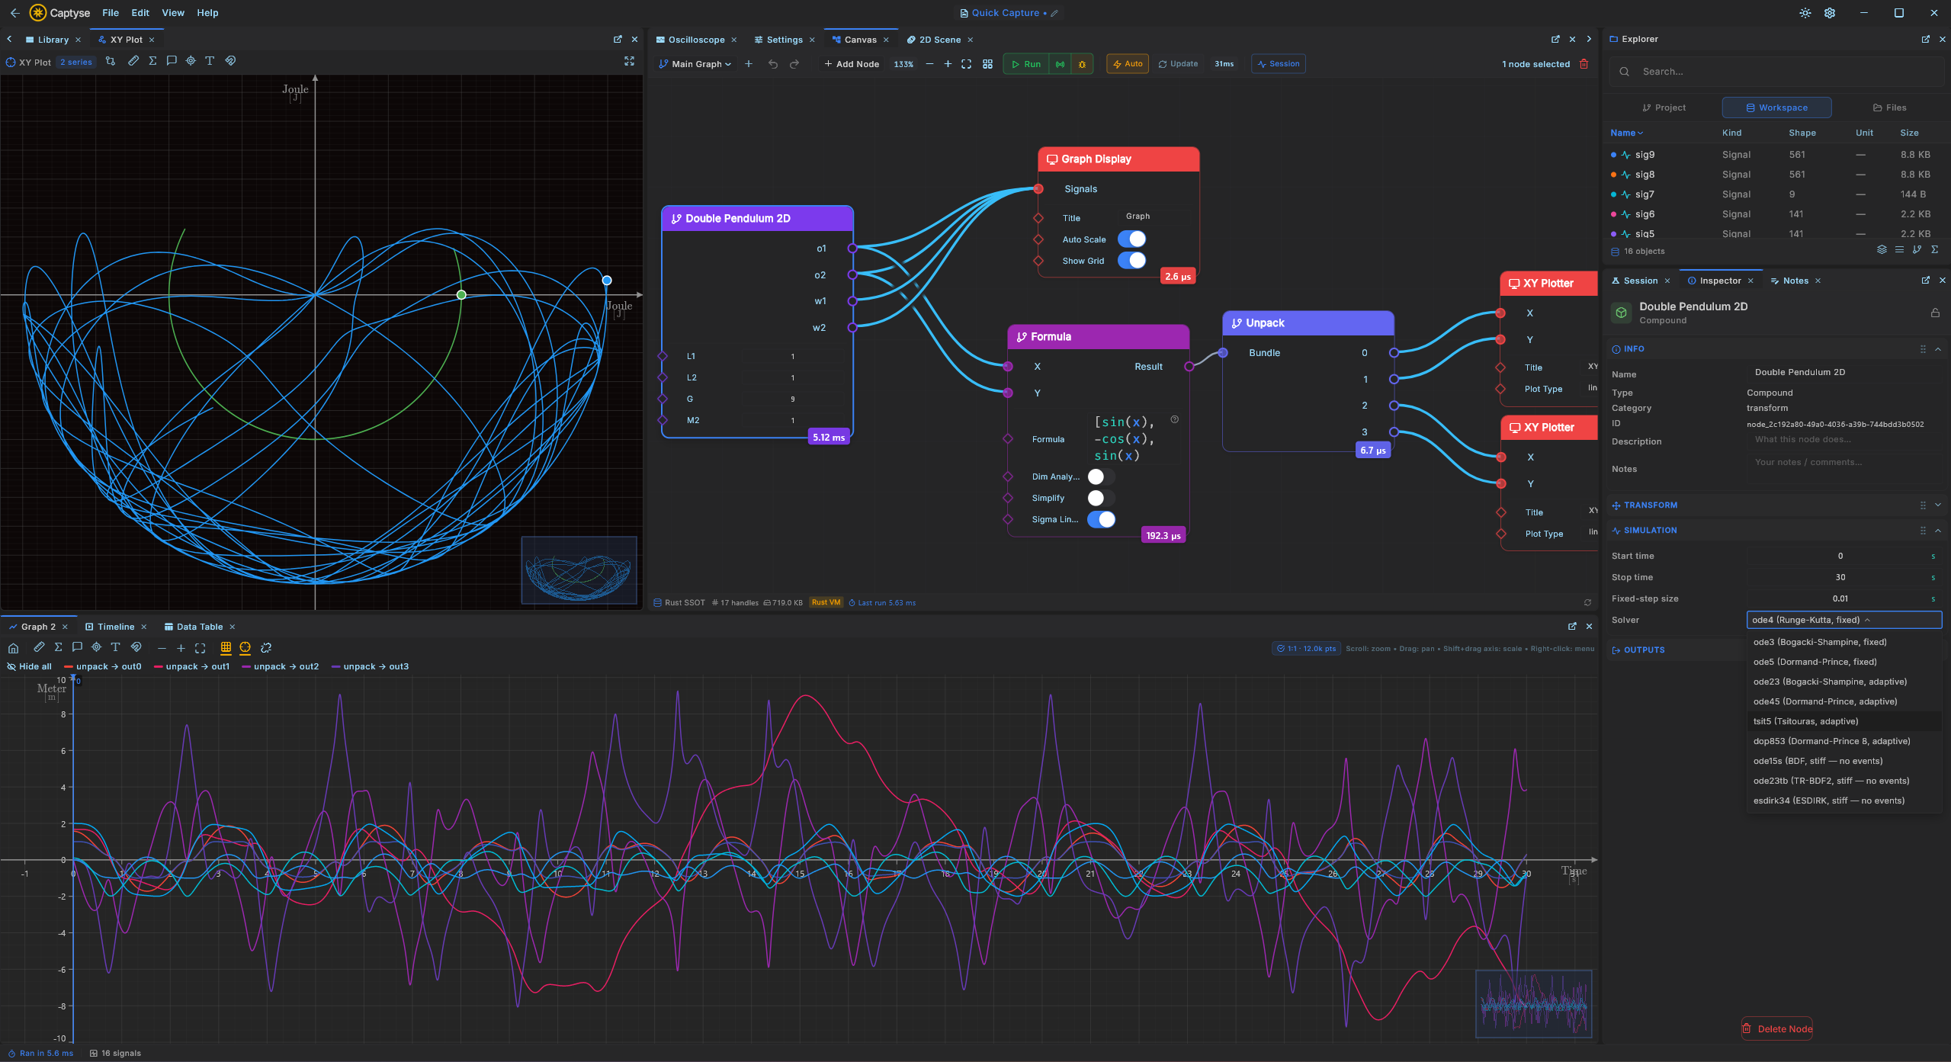The image size is (1951, 1062).
Task: Click the text tool icon in XY Plot toolbar
Action: click(210, 61)
